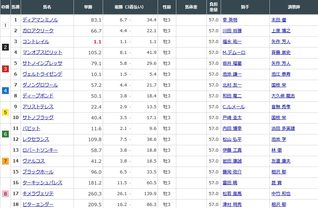View trainer 音無 秀孝 profile
Viewport: 318px width, 208px height.
point(281,107)
